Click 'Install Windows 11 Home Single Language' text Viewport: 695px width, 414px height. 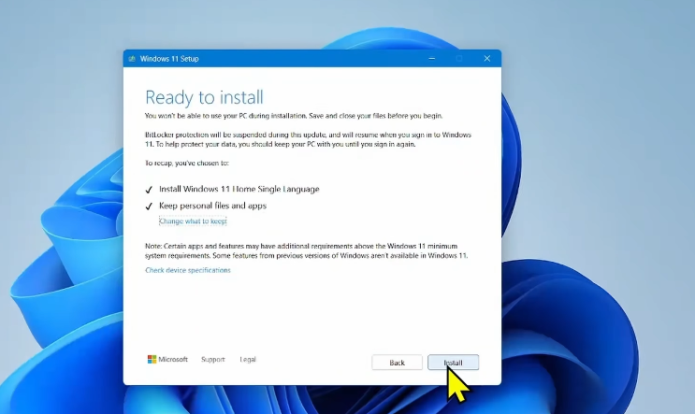click(239, 189)
